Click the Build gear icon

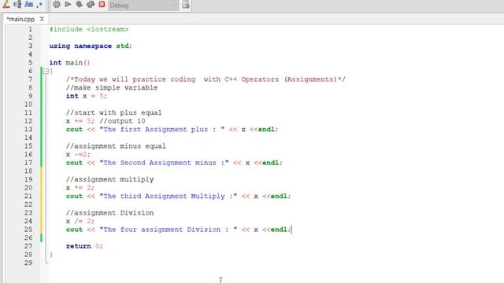coord(57,5)
